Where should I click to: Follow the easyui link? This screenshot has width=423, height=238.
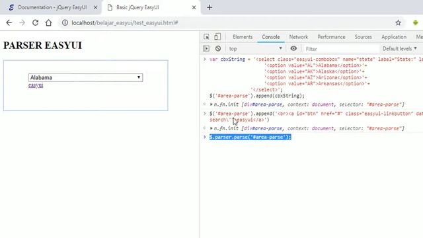pos(36,85)
